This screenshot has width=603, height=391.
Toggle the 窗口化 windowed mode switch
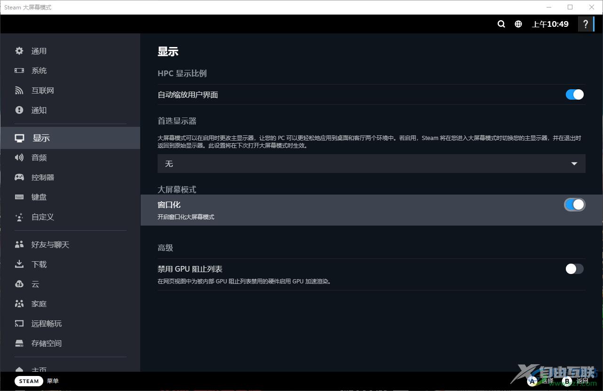[574, 204]
